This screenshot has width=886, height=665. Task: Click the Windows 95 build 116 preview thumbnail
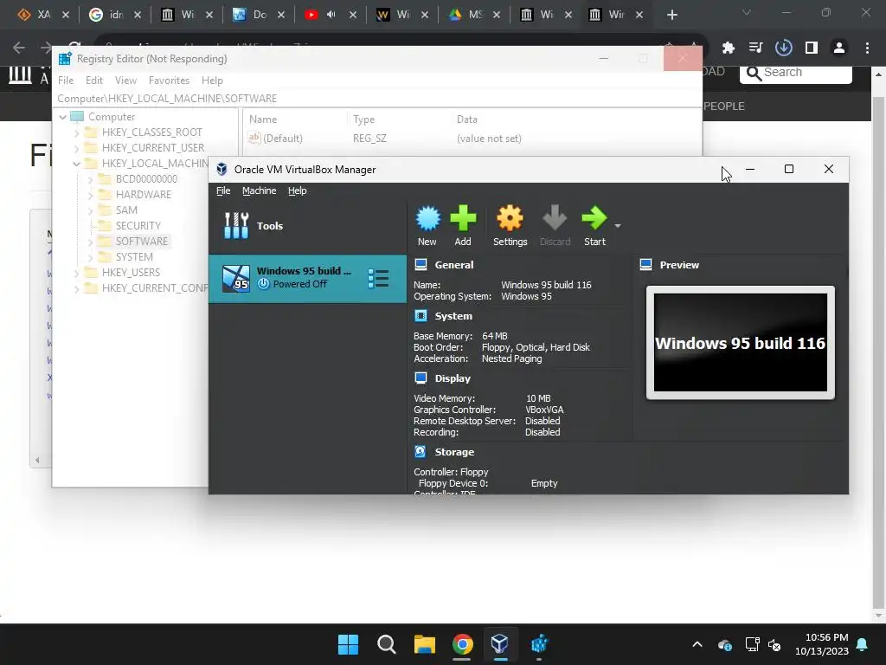coord(741,342)
